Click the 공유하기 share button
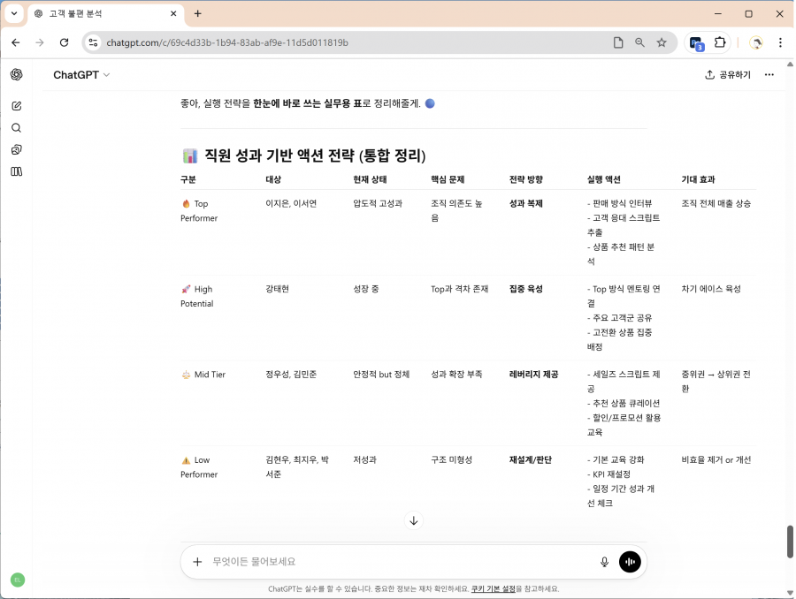This screenshot has width=796, height=599. coord(728,75)
